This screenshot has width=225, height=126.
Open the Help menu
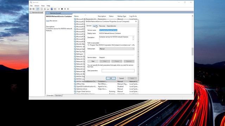[49, 6]
